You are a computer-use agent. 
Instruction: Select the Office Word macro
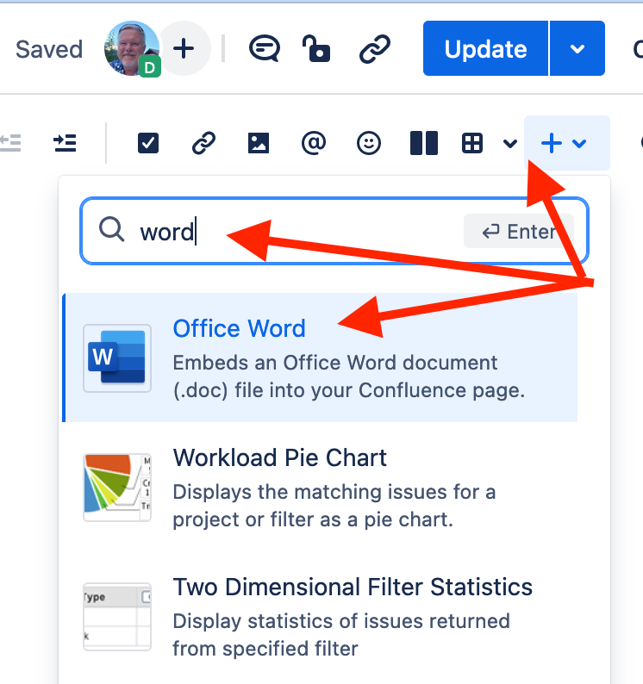[x=320, y=358]
